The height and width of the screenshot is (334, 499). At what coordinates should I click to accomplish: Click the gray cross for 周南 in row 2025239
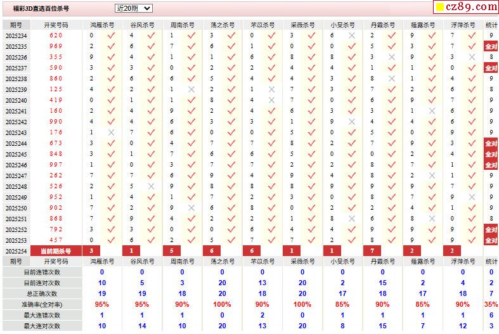pos(191,89)
